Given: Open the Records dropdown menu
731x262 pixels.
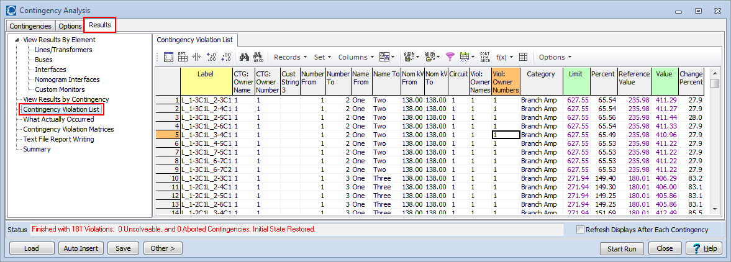Looking at the screenshot, I should [290, 57].
